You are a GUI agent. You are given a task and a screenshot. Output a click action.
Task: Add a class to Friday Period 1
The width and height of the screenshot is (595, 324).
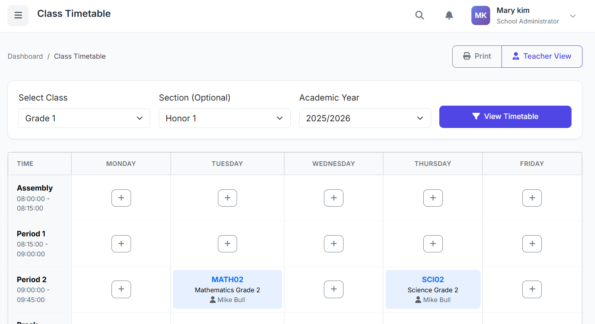coord(532,244)
